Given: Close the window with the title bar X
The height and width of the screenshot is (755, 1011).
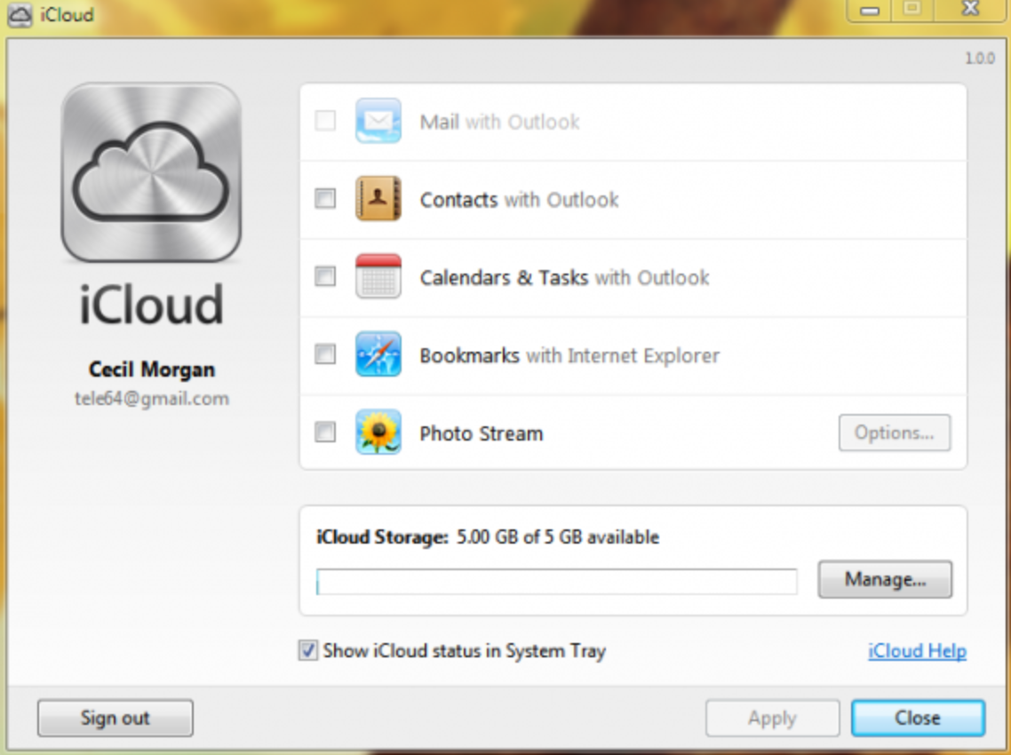Looking at the screenshot, I should 970,9.
